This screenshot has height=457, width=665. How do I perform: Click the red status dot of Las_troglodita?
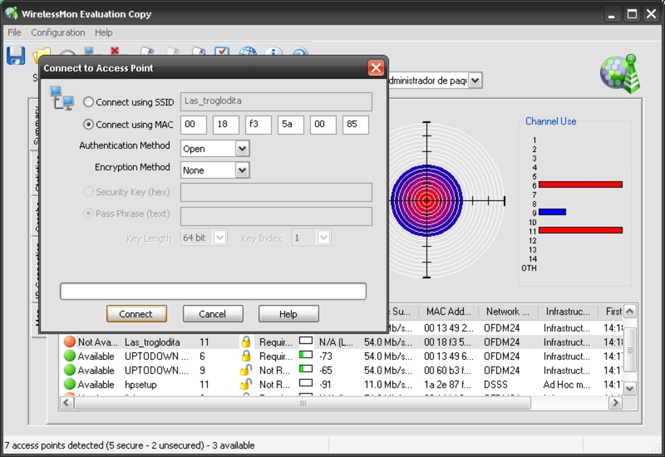tap(70, 342)
